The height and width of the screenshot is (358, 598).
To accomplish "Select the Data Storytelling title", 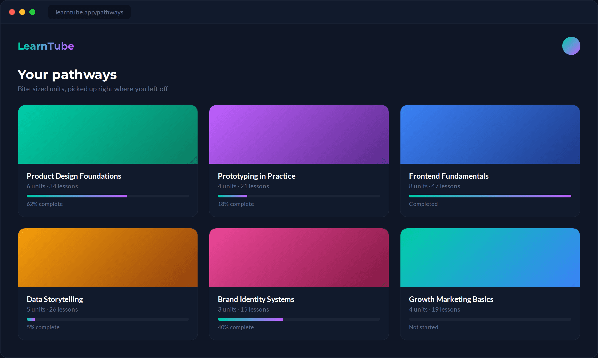I will 55,299.
